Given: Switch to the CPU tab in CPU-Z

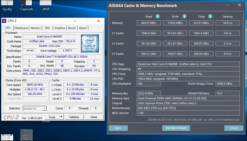Looking at the screenshot, I should coord(8,28).
